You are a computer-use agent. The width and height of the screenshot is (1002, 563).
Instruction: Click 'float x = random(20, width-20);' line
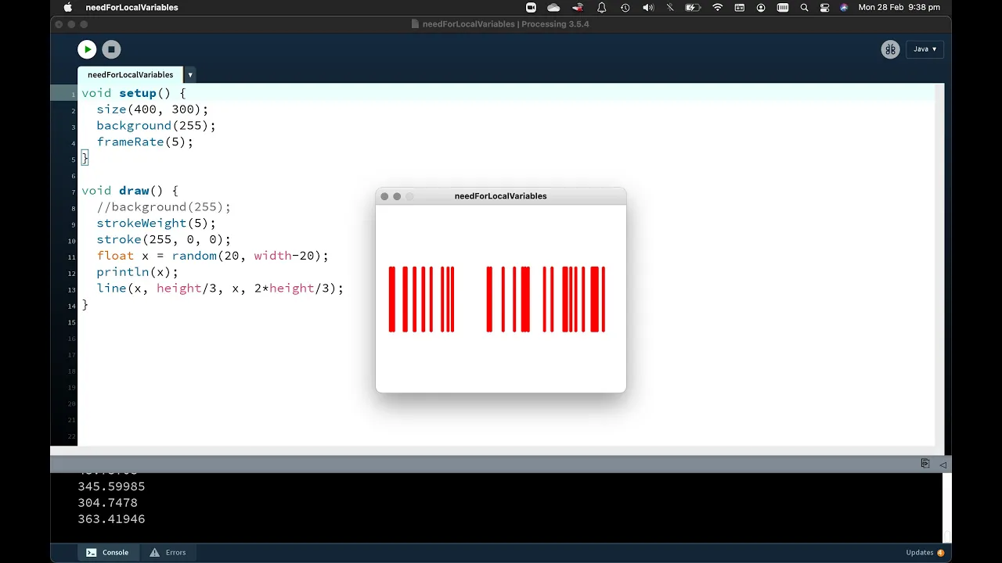coord(213,256)
